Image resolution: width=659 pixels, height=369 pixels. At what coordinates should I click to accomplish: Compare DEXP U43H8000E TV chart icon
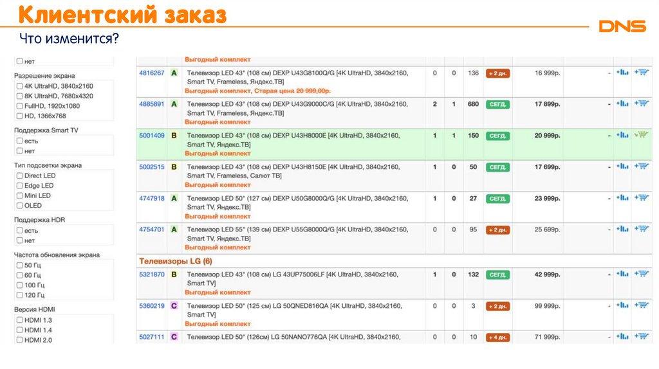coord(622,135)
